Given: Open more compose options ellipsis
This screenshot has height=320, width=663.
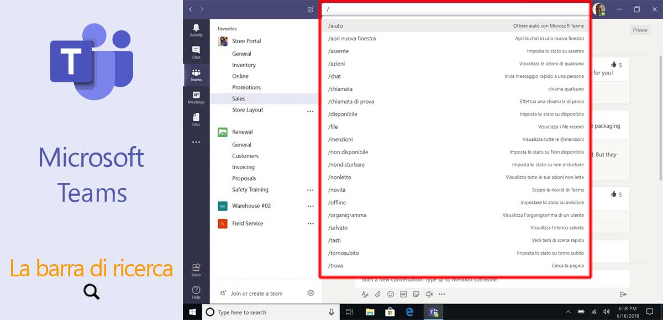Looking at the screenshot, I should (x=441, y=295).
